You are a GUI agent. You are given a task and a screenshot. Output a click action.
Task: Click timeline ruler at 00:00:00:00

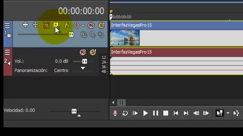coord(122,17)
